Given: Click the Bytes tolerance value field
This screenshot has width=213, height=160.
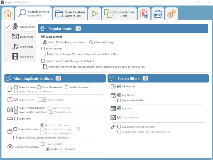Looking at the screenshot, I should pyautogui.click(x=40, y=100).
